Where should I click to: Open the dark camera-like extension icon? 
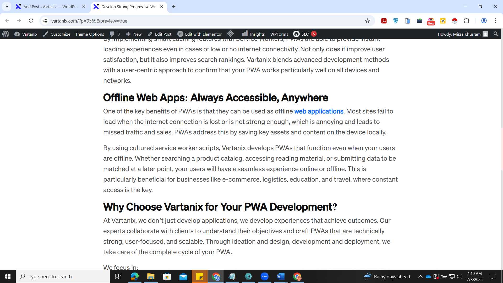tap(419, 21)
